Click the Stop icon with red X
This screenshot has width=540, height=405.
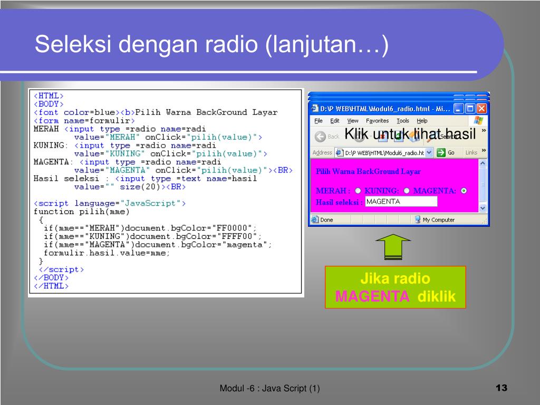[383, 137]
